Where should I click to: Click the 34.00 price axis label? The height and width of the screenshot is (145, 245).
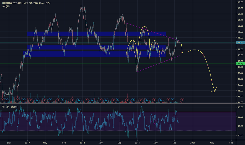[x=240, y=102]
